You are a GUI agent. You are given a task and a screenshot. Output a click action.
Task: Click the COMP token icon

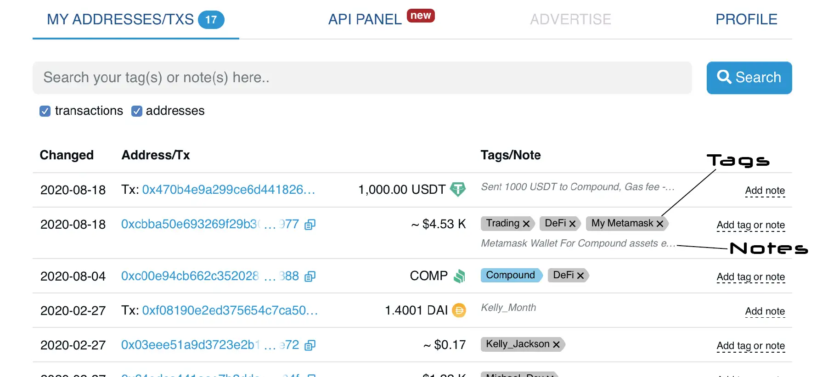[x=459, y=276]
